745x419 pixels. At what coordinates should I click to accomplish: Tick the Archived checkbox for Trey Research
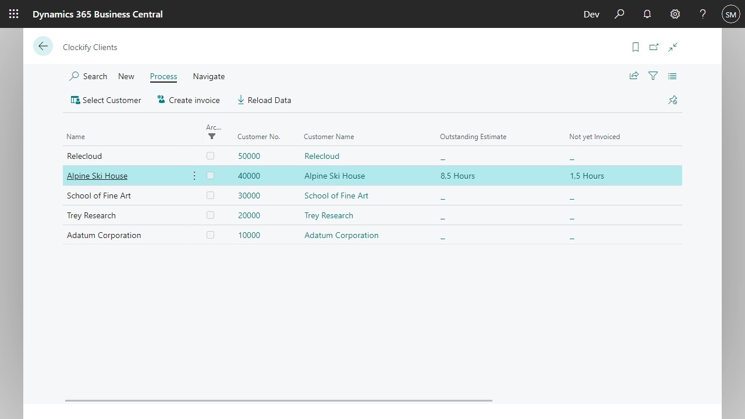coord(210,215)
